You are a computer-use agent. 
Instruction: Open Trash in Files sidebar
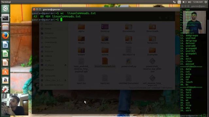47,60
